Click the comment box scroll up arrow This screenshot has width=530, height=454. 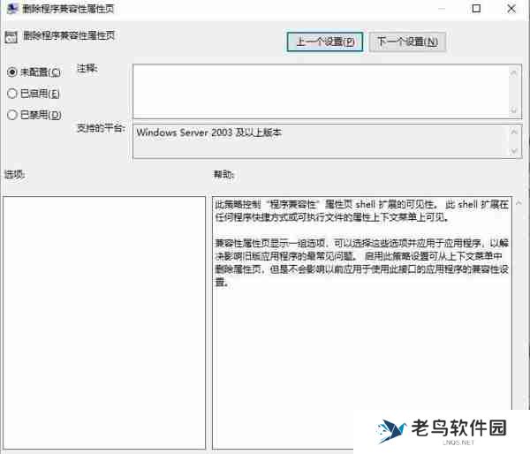[x=514, y=72]
